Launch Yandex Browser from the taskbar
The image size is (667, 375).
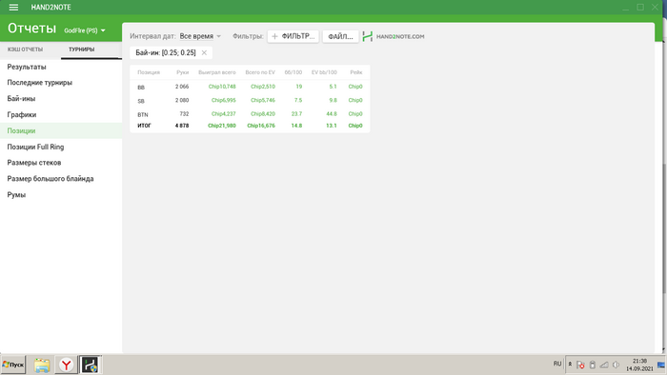click(66, 365)
